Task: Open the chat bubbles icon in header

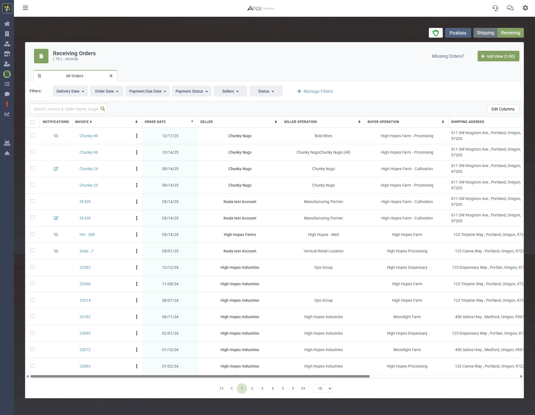Action: pos(510,8)
